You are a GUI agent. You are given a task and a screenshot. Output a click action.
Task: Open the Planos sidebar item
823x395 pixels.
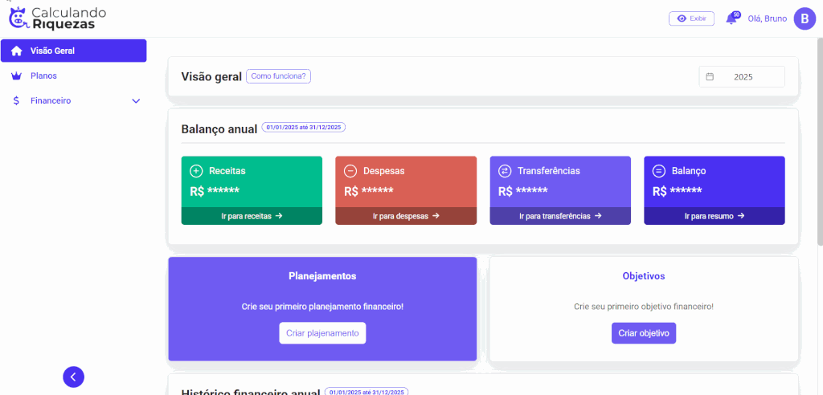[x=43, y=76]
